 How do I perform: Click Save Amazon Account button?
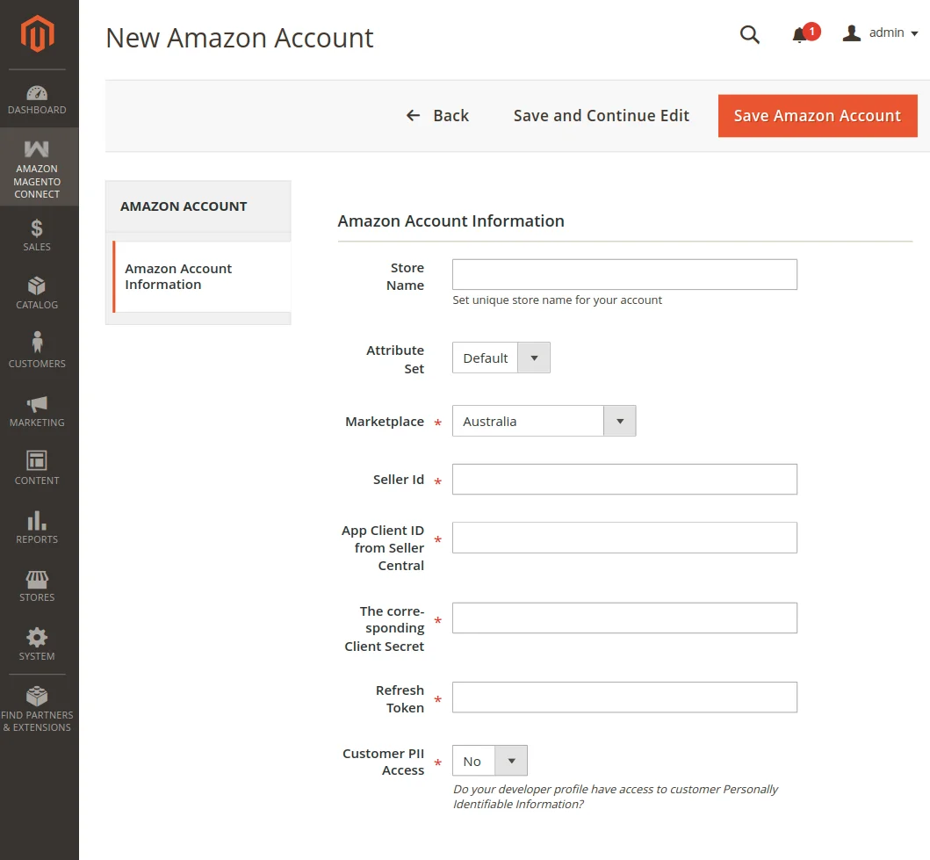point(818,116)
